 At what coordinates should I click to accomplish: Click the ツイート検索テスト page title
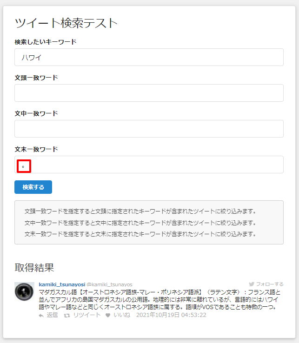(66, 22)
